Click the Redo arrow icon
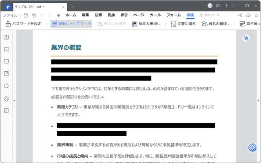The width and height of the screenshot is (261, 163). 50,15
